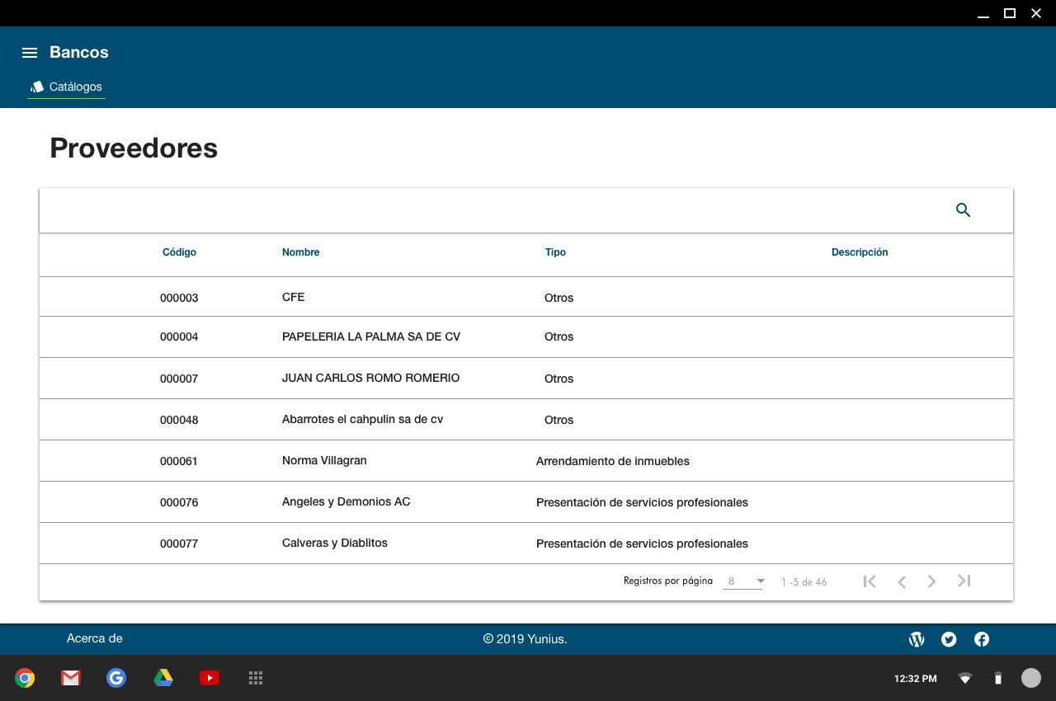Select the Norma Villagran provider row

(324, 460)
